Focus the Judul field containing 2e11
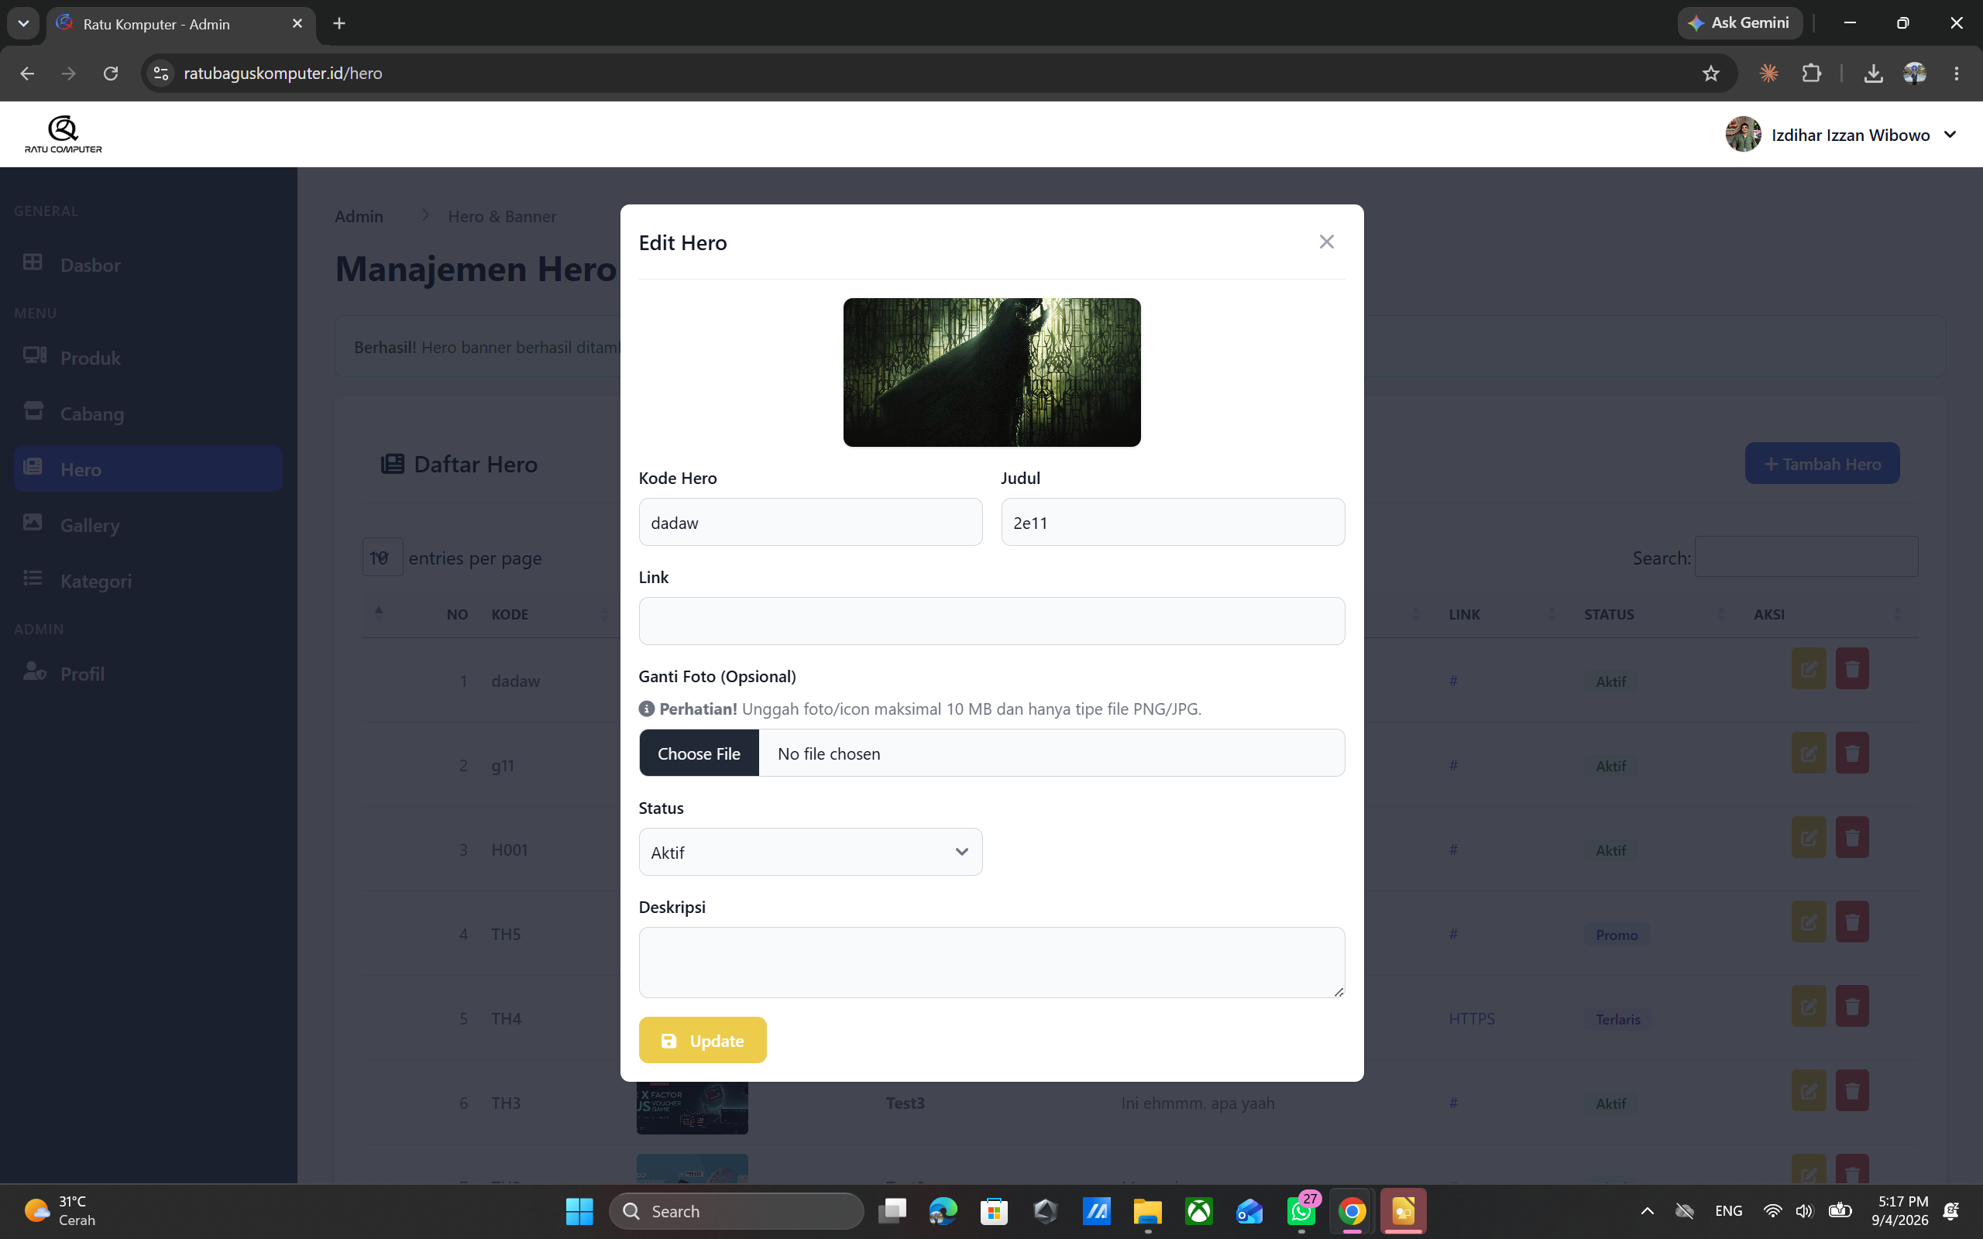 pyautogui.click(x=1173, y=522)
